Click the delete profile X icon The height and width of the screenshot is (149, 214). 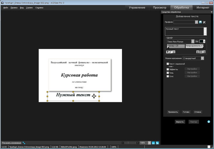204,22
